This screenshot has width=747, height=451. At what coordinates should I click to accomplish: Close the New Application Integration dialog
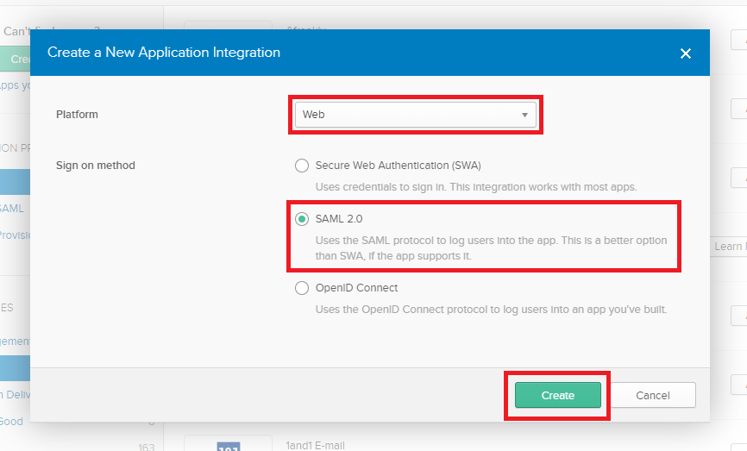pyautogui.click(x=685, y=53)
